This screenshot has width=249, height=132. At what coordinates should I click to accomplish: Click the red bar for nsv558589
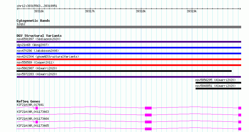[129, 65]
